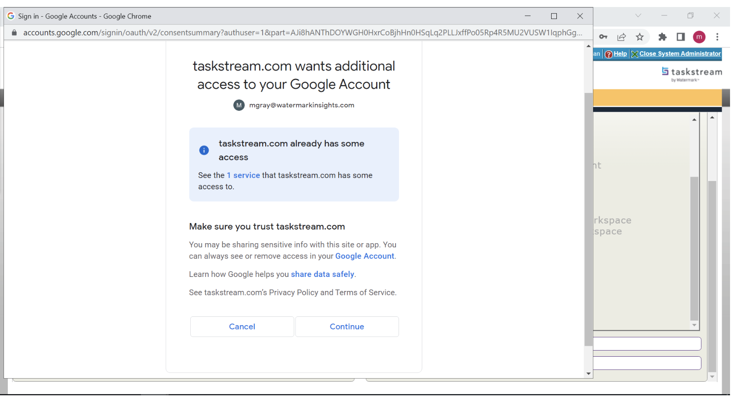Click the popup scrollbar up arrow
This screenshot has width=741, height=404.
pos(588,46)
